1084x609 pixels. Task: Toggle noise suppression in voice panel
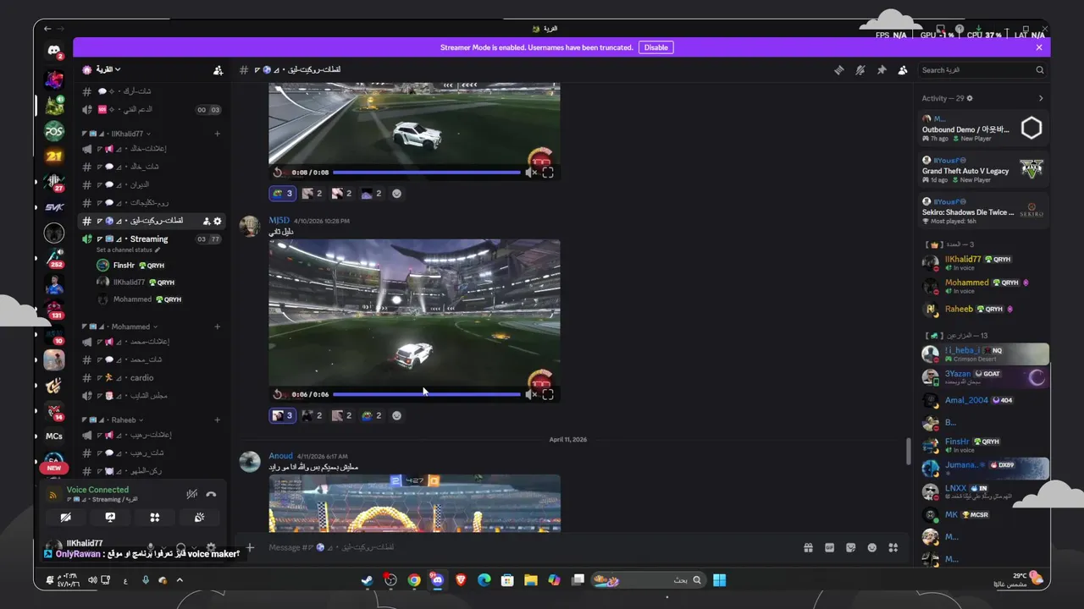click(x=192, y=494)
